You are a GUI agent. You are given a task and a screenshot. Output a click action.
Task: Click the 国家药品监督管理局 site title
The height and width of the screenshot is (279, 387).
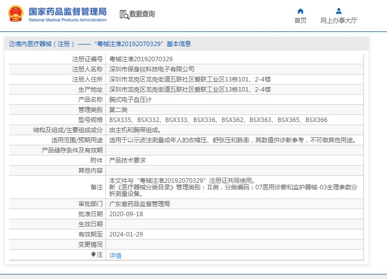67,11
